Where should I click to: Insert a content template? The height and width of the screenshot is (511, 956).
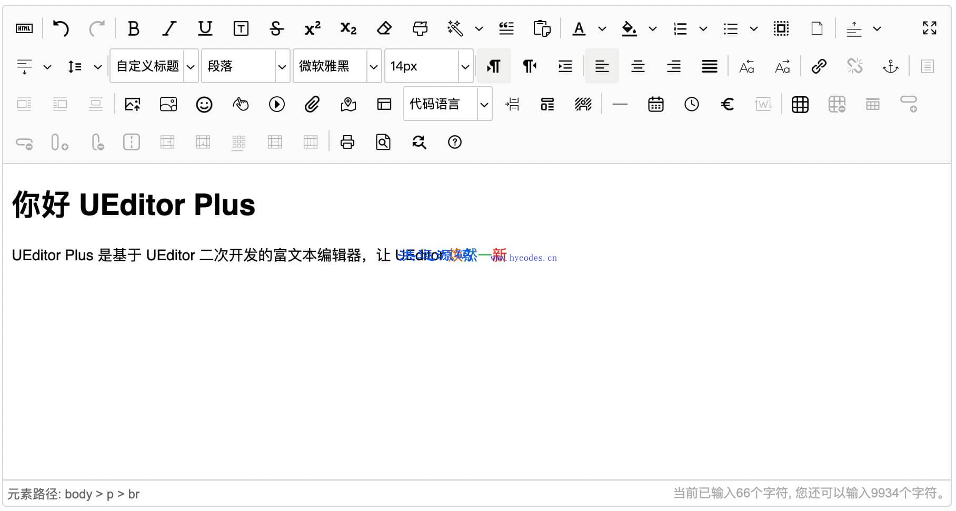547,104
